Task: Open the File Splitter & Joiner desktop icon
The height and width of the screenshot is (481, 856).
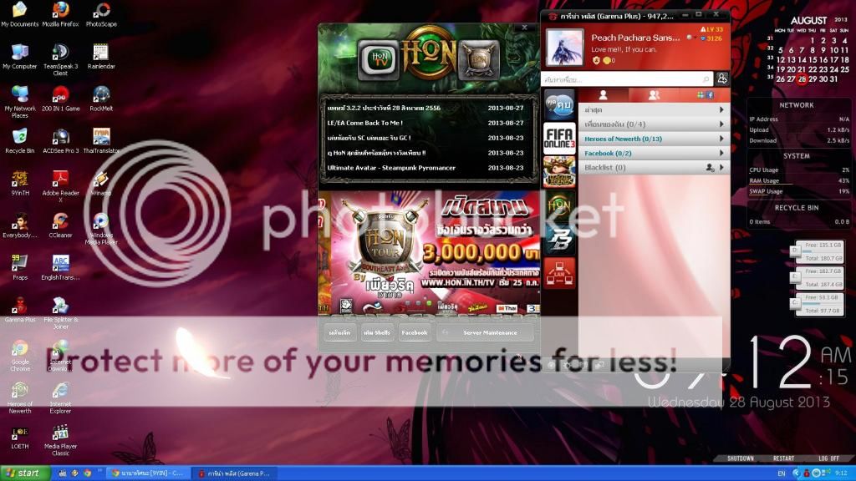Action: tap(60, 313)
